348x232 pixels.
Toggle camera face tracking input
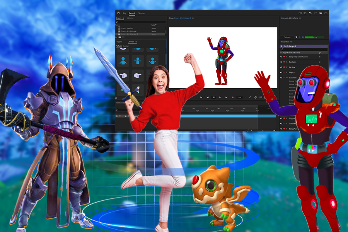pyautogui.click(x=296, y=37)
